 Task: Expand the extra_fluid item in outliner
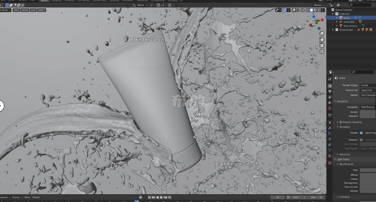(x=337, y=22)
